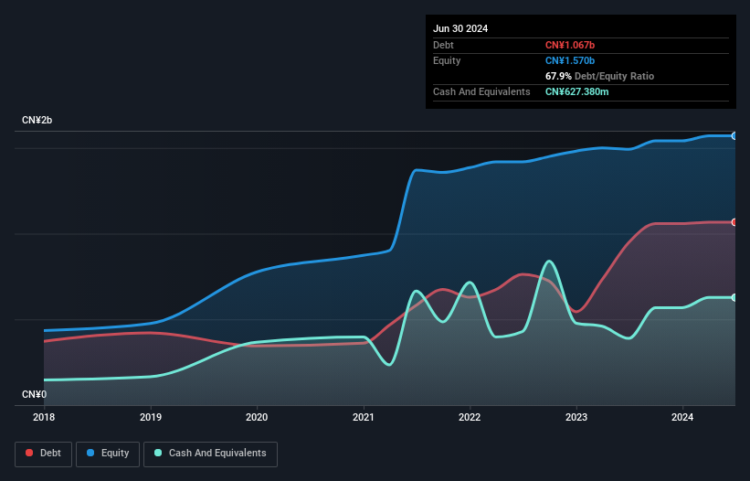
Task: Hide the Cash And Equivalents legend series
Action: (x=210, y=453)
